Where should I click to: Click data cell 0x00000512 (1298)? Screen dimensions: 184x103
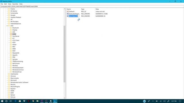click(101, 14)
